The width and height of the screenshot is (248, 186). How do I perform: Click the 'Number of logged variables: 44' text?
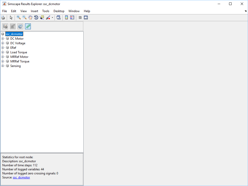click(x=23, y=169)
